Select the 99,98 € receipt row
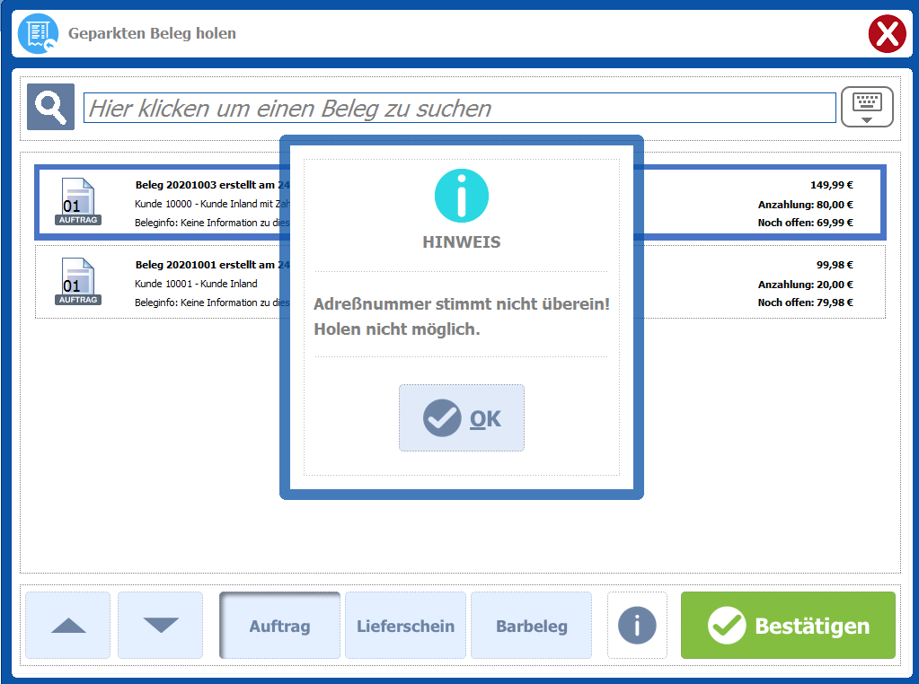Screen dimensions: 919x684 (x=755, y=283)
